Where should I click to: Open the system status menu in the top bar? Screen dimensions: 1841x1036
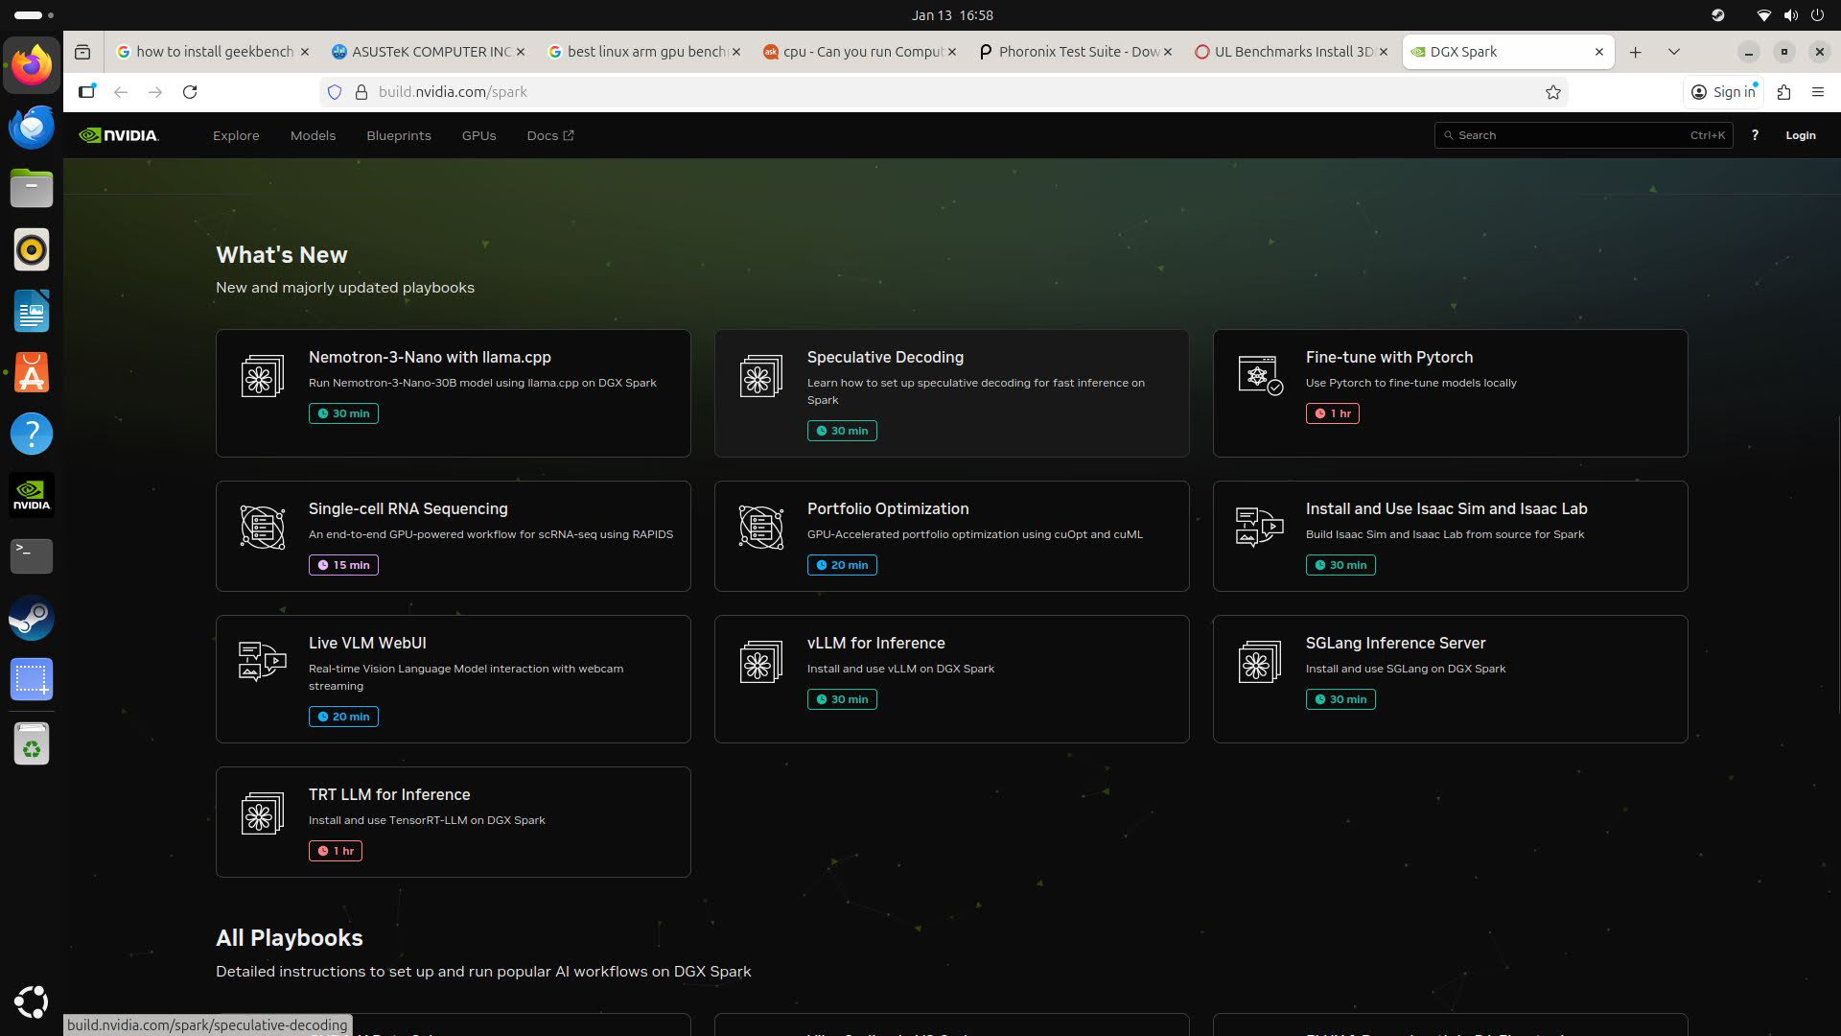click(1789, 15)
